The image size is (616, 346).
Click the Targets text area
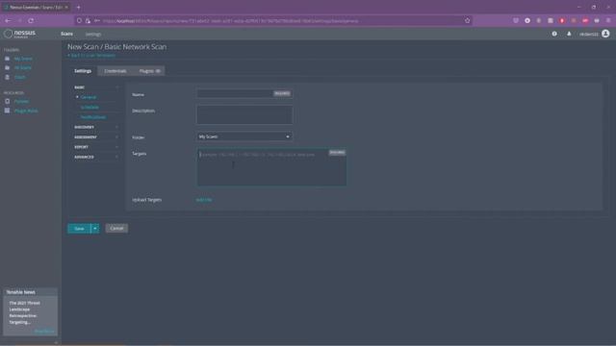pos(271,166)
